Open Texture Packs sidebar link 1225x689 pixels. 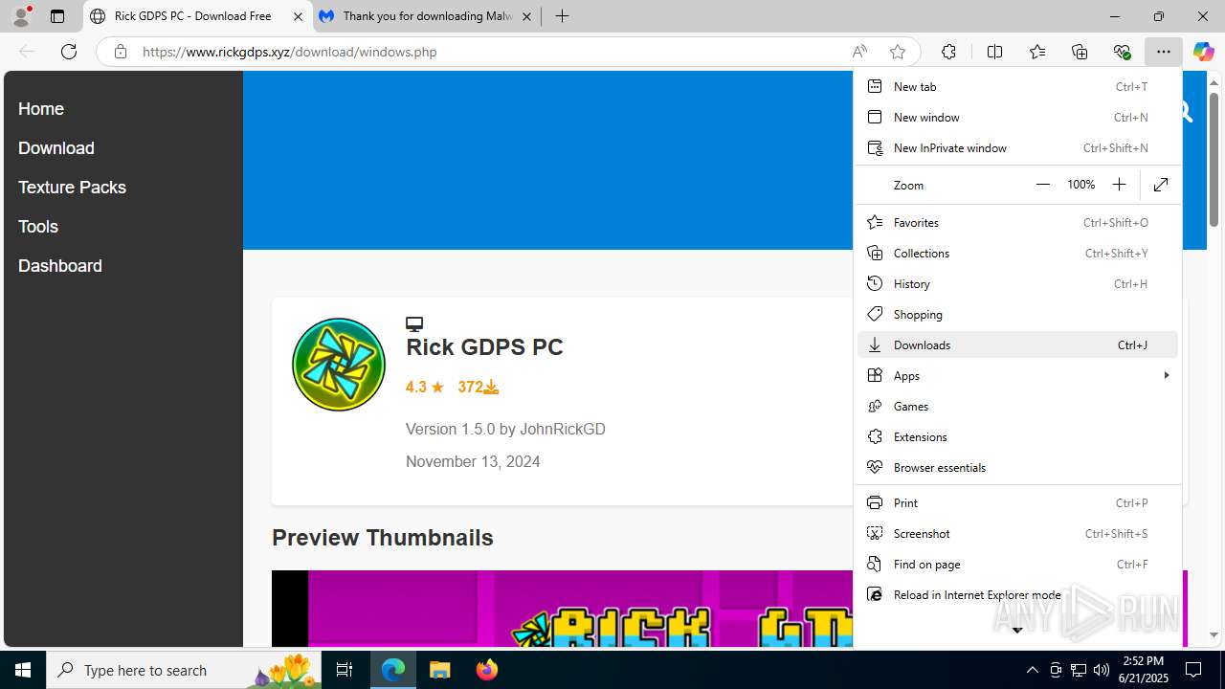pyautogui.click(x=72, y=188)
